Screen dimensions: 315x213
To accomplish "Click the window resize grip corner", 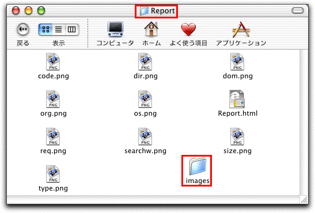I will [x=304, y=200].
